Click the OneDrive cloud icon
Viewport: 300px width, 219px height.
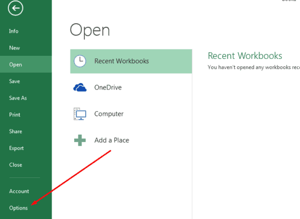point(80,87)
